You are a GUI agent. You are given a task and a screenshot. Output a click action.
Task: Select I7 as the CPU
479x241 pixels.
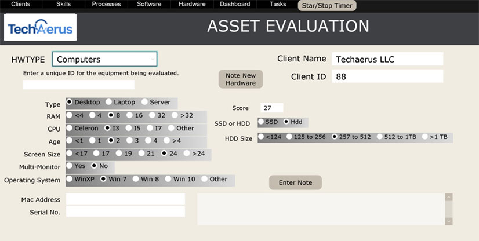[150, 128]
